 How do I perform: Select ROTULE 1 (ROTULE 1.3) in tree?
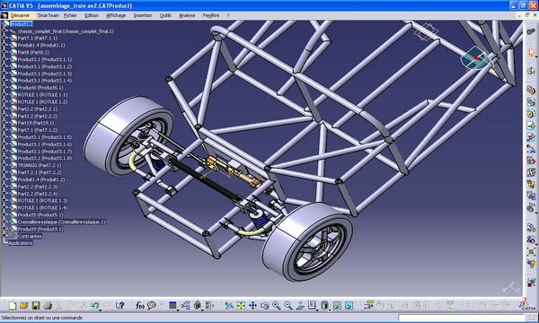[42, 201]
